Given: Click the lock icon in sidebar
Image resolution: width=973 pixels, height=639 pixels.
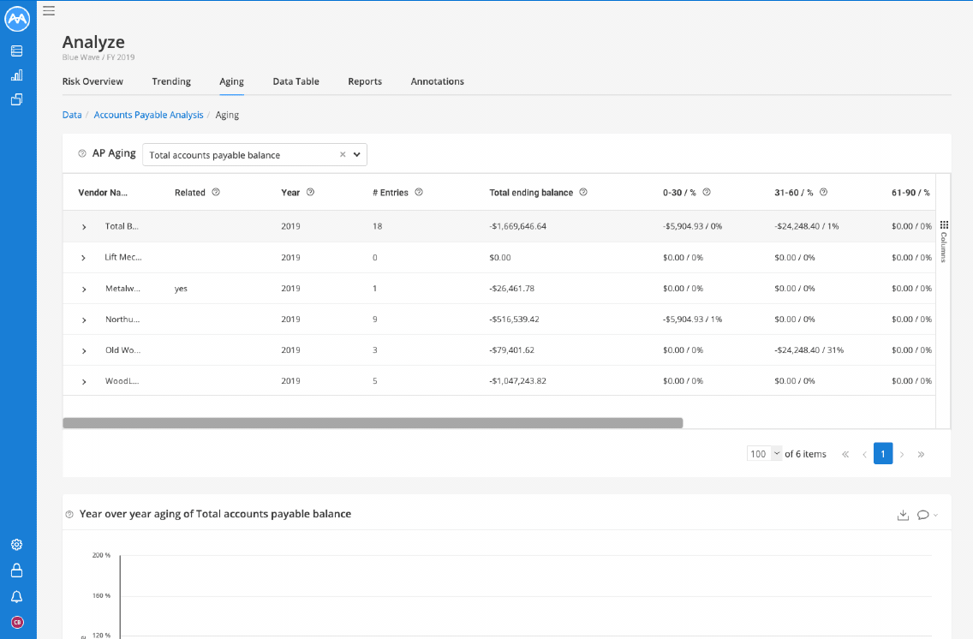Looking at the screenshot, I should (17, 570).
